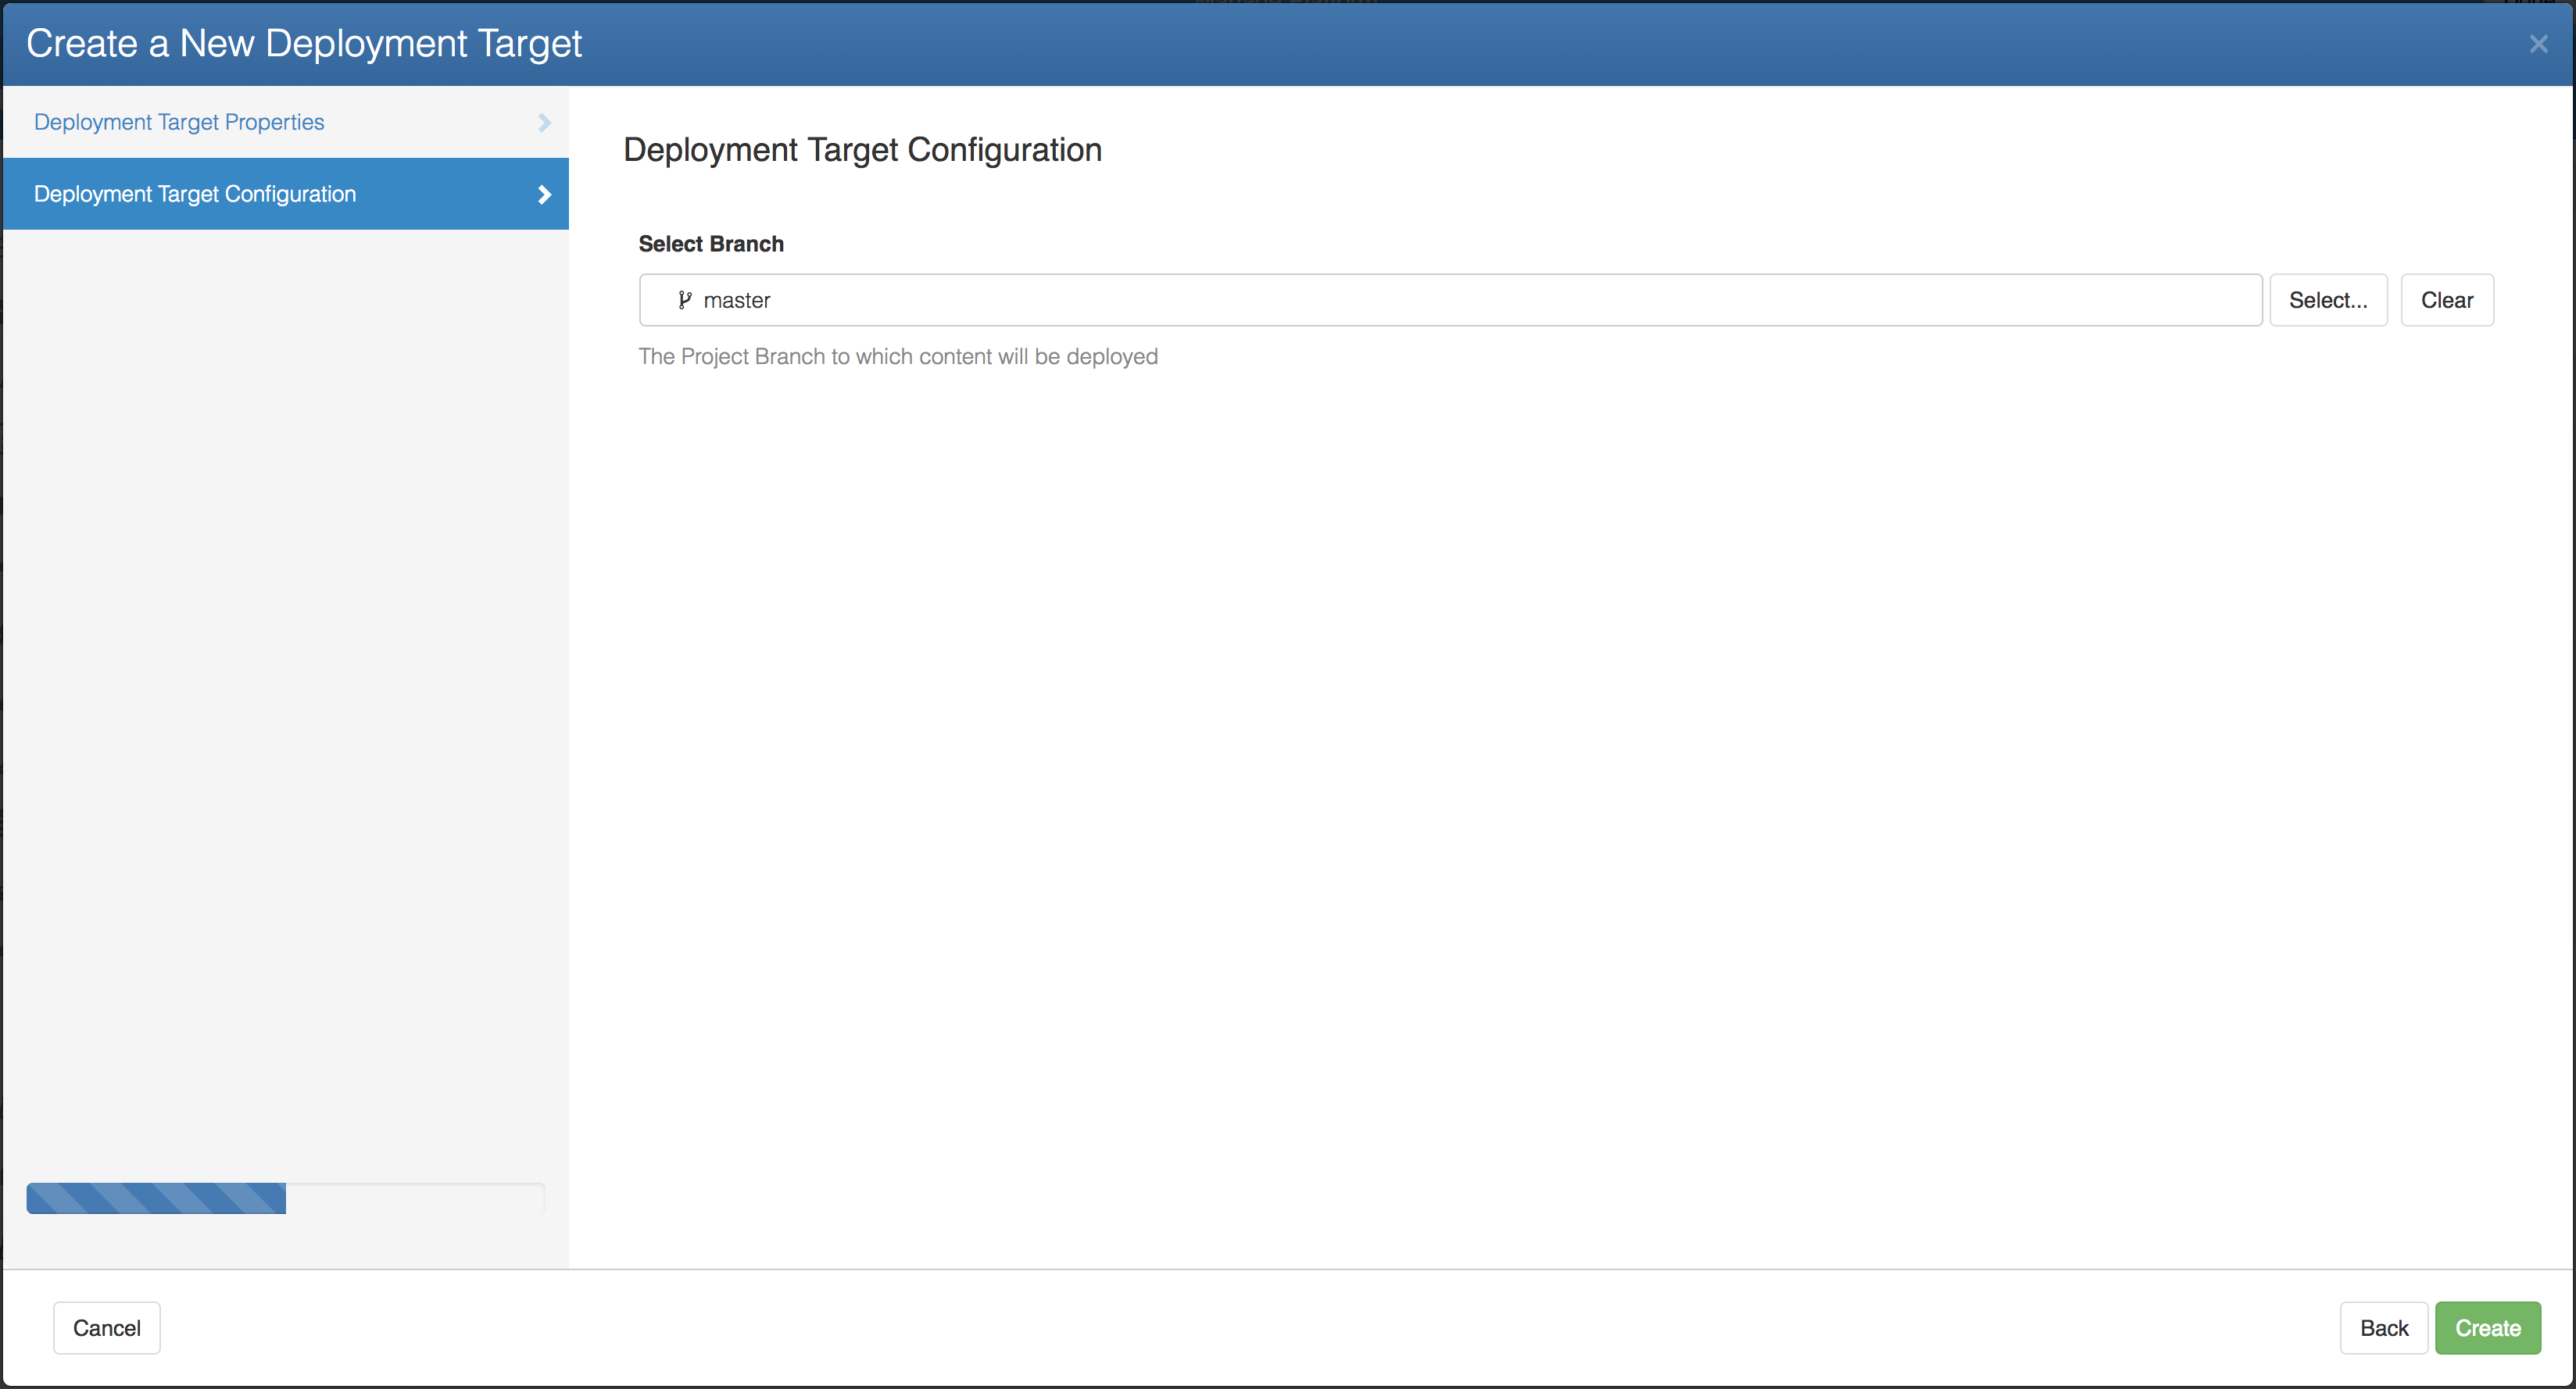Cancel creating the deployment target

[x=106, y=1328]
